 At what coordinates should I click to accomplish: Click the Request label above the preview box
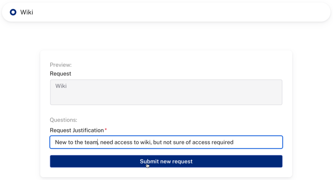click(60, 74)
